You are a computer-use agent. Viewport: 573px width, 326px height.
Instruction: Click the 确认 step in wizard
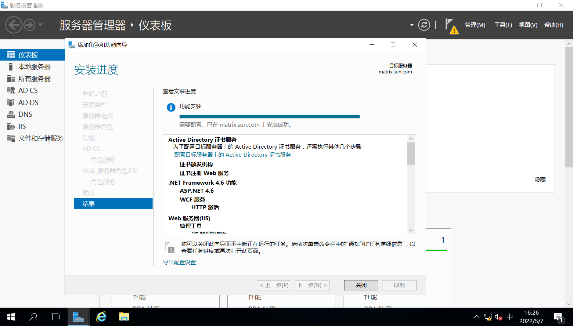pos(89,193)
